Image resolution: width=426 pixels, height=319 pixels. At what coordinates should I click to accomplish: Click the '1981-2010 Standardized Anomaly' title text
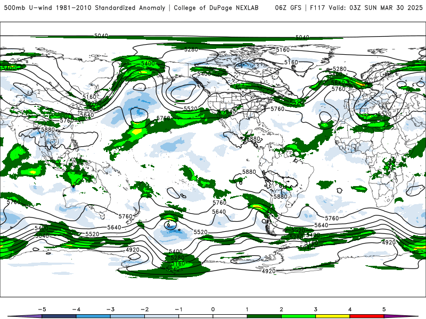click(110, 7)
